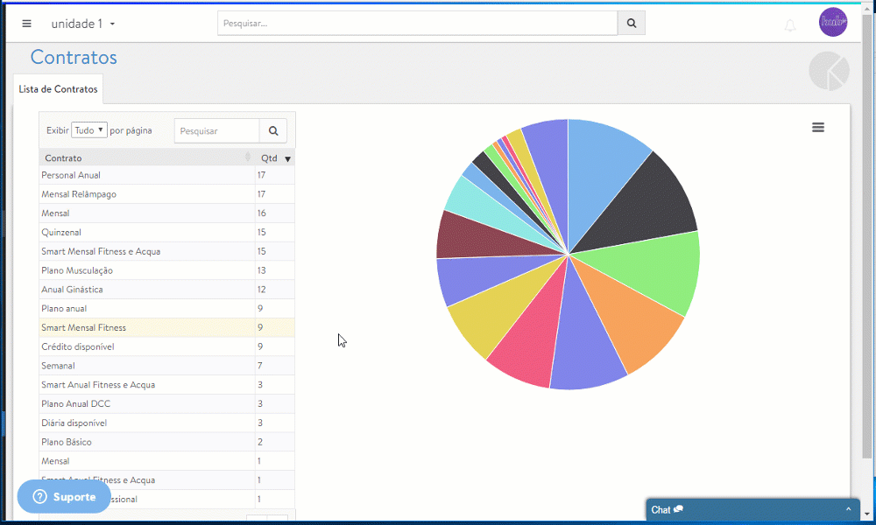The image size is (876, 525).
Task: Open the unidade 1 dropdown
Action: 83,24
